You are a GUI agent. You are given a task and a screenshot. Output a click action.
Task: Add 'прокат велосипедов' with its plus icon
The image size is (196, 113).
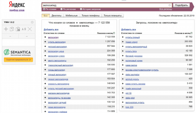[x=45, y=79]
